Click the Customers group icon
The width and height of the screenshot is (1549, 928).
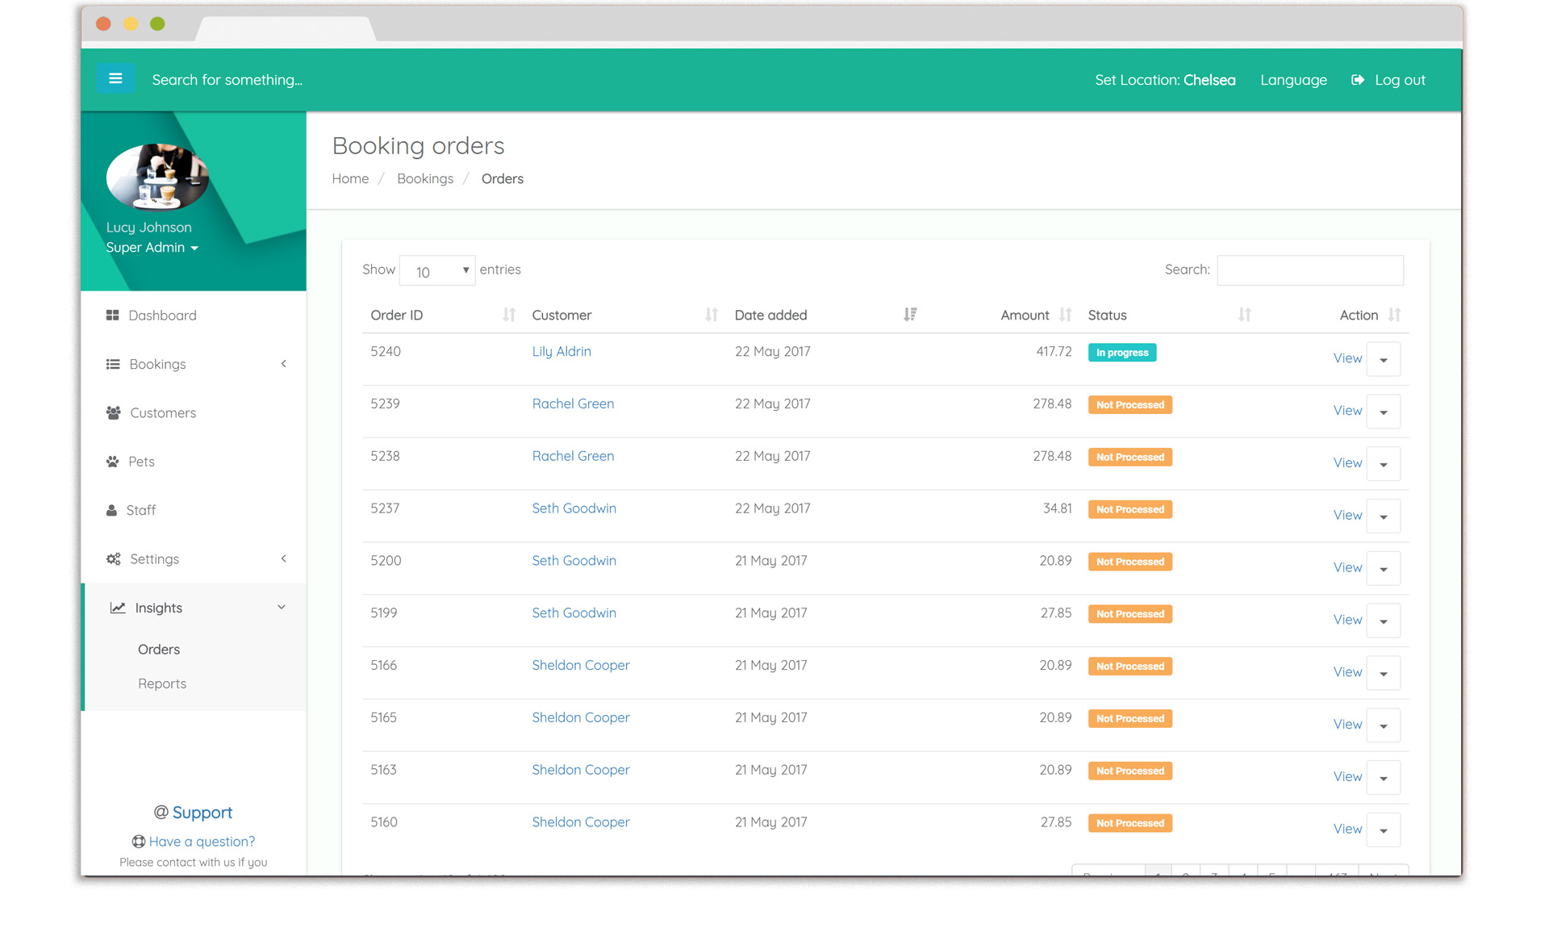point(113,413)
